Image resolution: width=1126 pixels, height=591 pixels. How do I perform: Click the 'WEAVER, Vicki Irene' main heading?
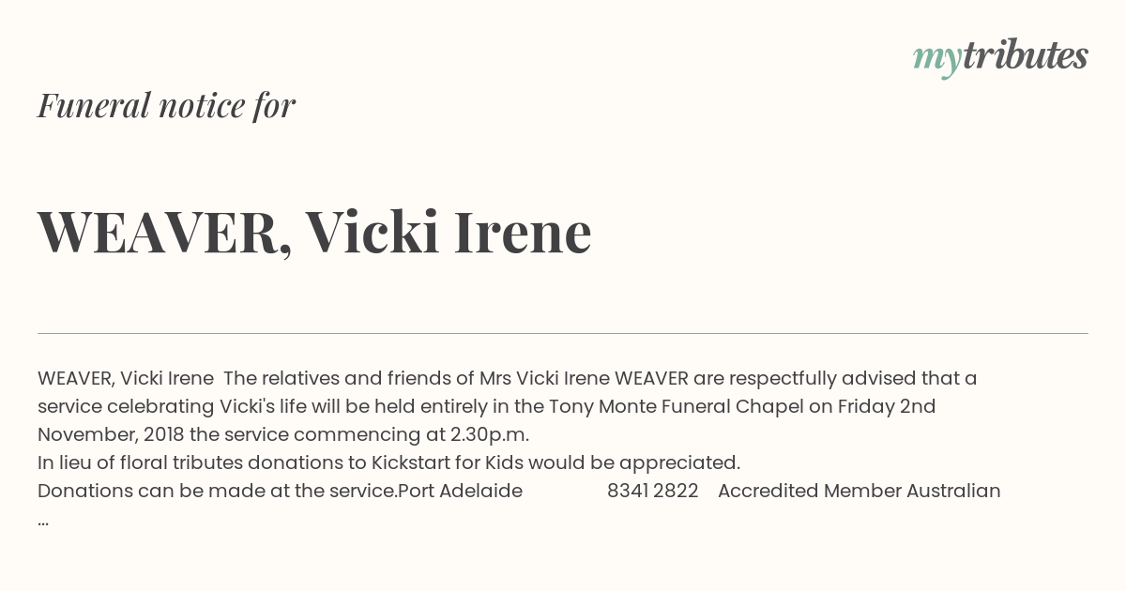(x=314, y=232)
